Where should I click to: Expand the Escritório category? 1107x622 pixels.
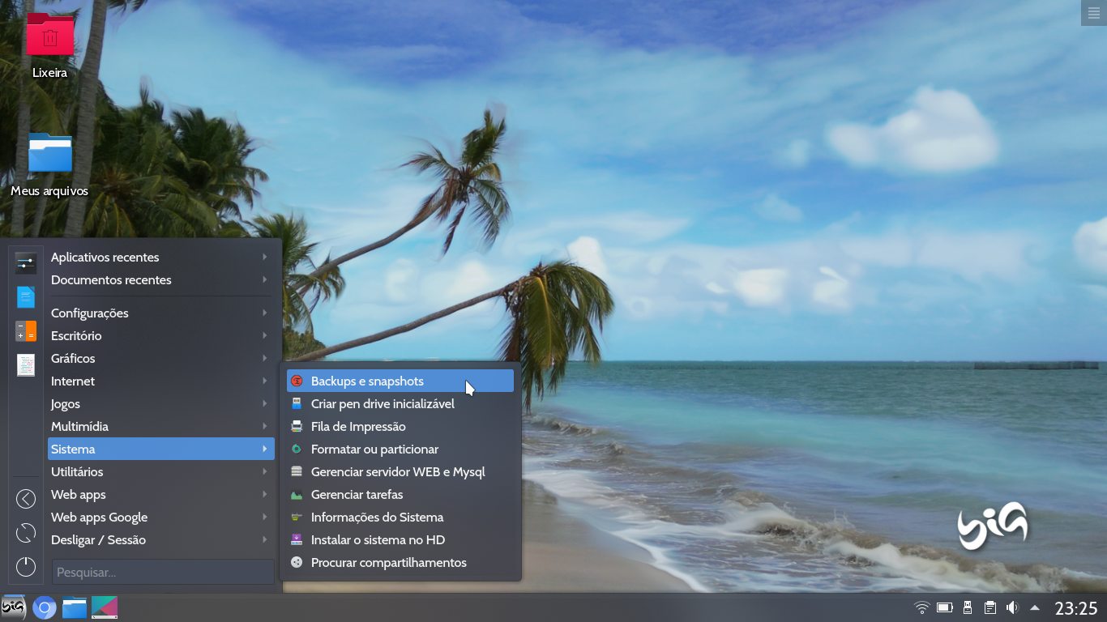(161, 335)
